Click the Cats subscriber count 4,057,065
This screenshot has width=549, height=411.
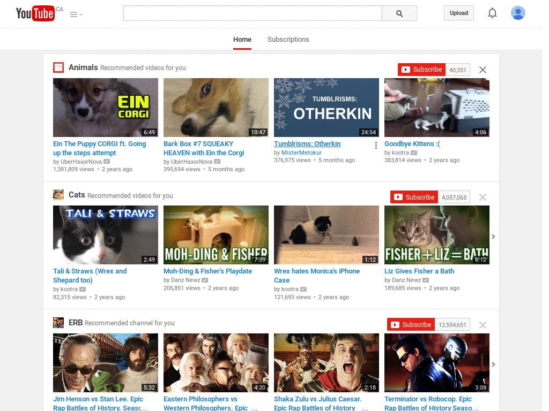[x=454, y=197]
